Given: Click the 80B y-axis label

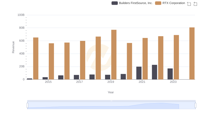Looking at the screenshot, I should [22, 28].
